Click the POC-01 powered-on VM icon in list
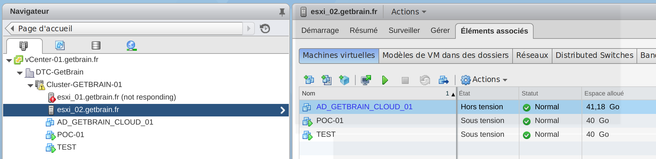Image resolution: width=656 pixels, height=159 pixels. (307, 121)
